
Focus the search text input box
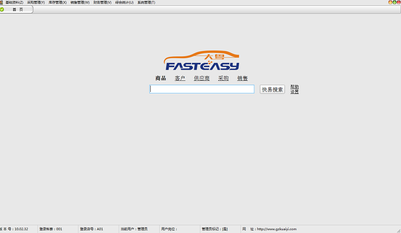point(201,89)
